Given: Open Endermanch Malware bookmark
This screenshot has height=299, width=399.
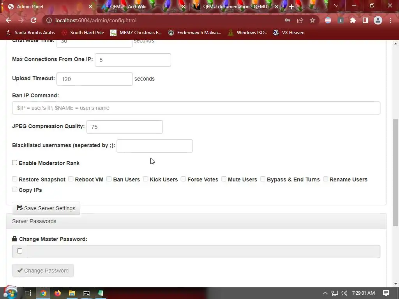Looking at the screenshot, I should point(195,33).
